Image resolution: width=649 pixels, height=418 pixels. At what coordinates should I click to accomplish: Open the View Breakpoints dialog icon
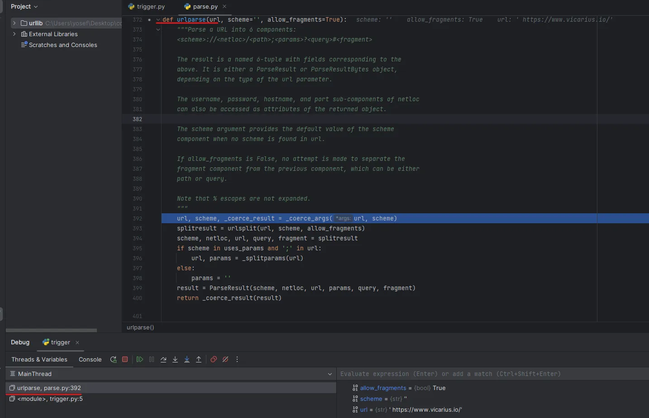(213, 359)
